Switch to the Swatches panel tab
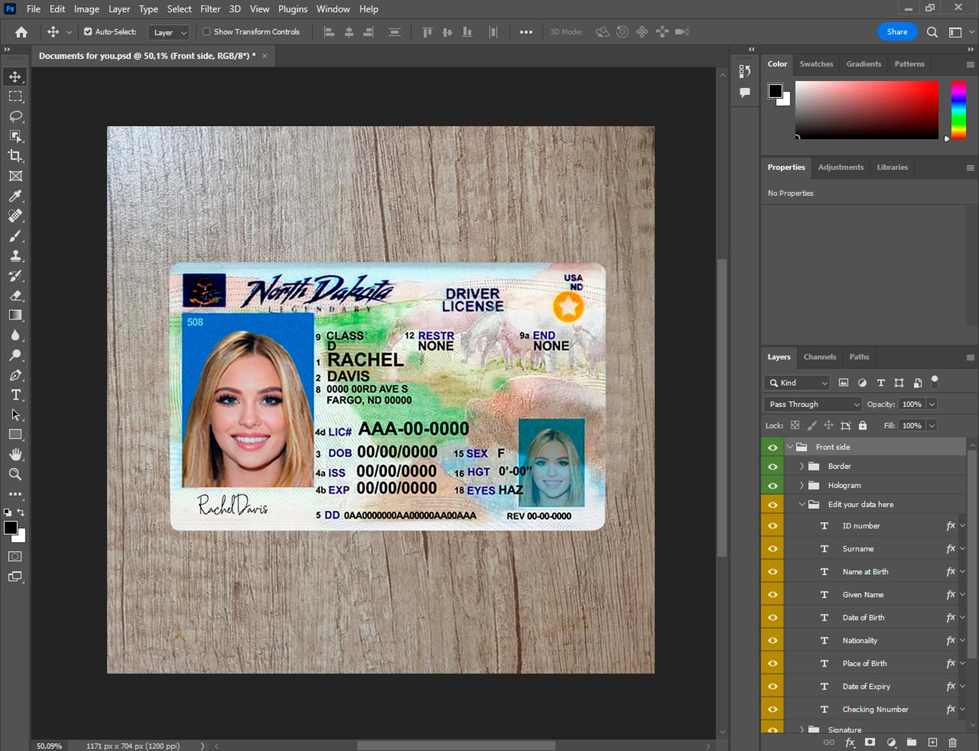Screen dimensions: 979x751 [x=816, y=64]
